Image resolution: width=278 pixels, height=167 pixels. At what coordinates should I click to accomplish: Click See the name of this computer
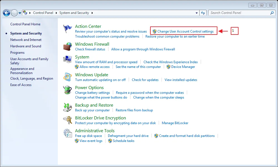138,67
